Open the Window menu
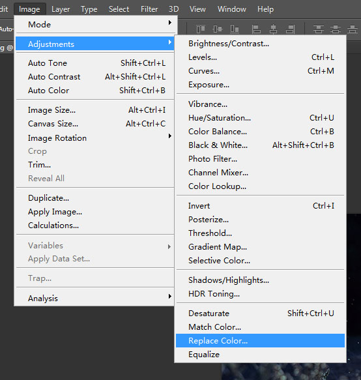Image resolution: width=361 pixels, height=380 pixels. 231,9
